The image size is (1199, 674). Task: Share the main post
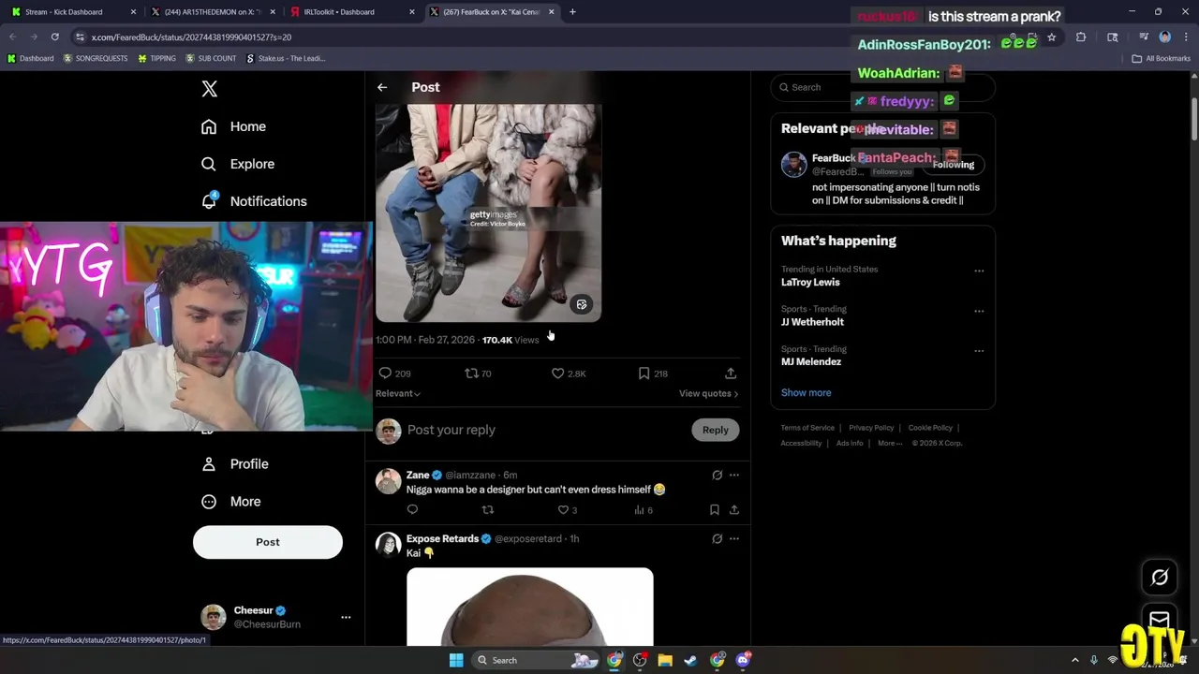(731, 374)
